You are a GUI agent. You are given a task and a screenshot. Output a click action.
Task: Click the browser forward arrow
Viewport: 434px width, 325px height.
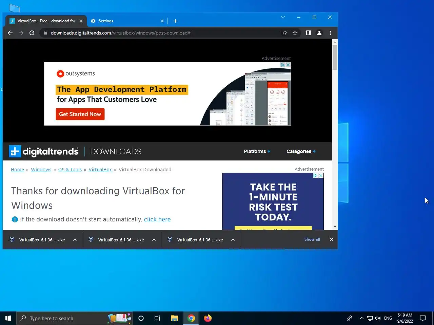pyautogui.click(x=21, y=33)
